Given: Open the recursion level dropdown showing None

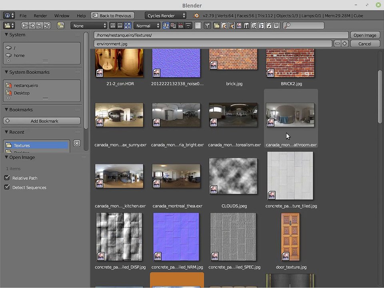Looking at the screenshot, I should 89,26.
